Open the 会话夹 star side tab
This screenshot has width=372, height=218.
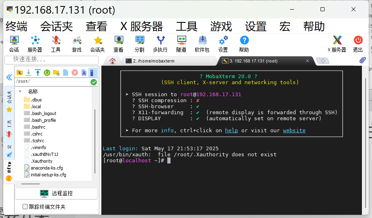(x=9, y=101)
